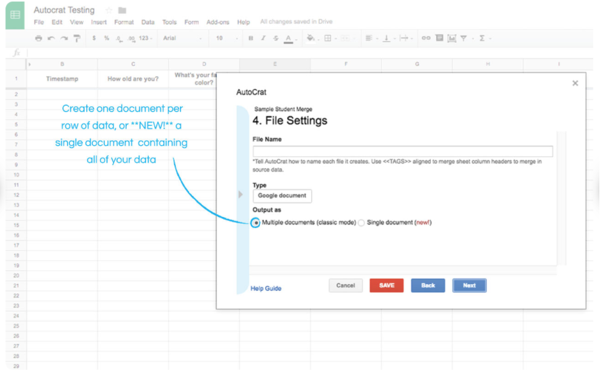609x376 pixels.
Task: Select column G header
Action: tap(417, 64)
